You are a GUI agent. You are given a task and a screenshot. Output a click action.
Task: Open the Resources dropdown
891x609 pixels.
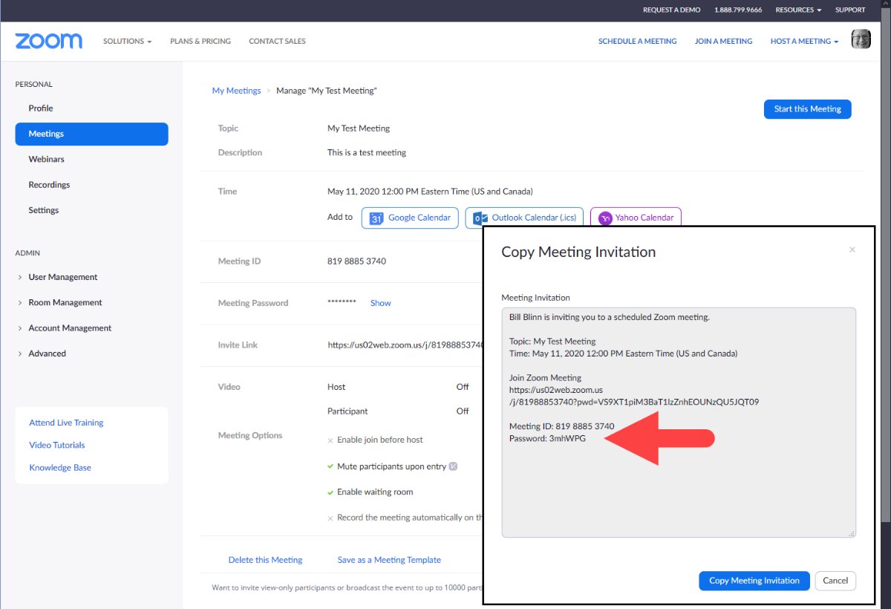pos(798,10)
